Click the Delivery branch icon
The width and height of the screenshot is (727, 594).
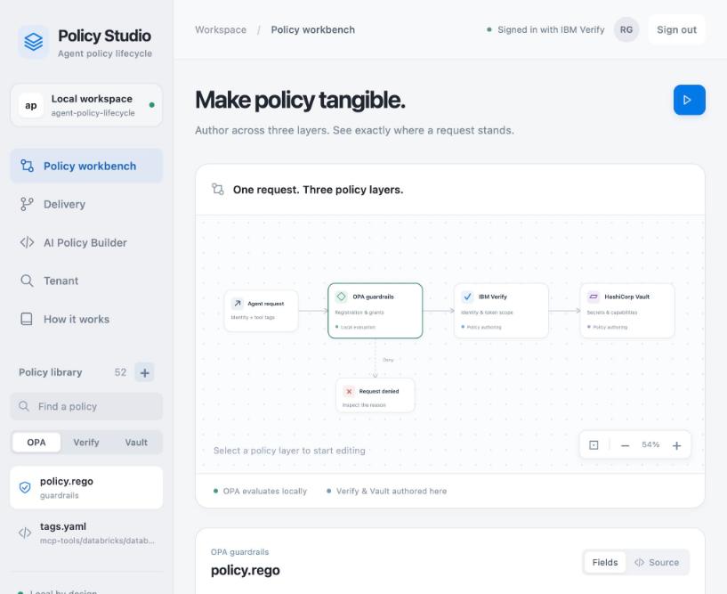(27, 204)
